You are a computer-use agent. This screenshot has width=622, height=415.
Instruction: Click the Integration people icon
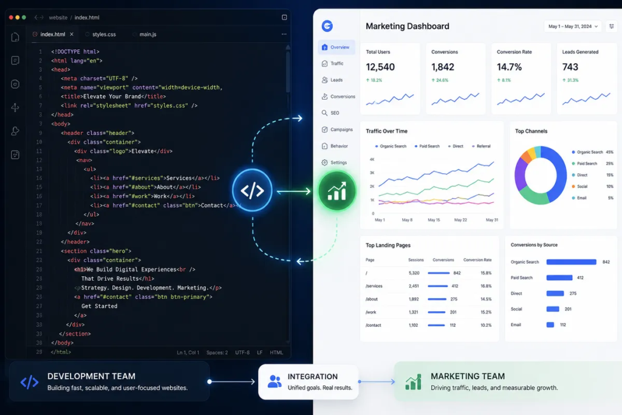[275, 382]
